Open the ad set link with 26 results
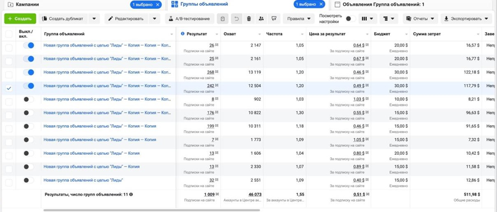Viewport: 497px width, 212px height. pos(108,45)
